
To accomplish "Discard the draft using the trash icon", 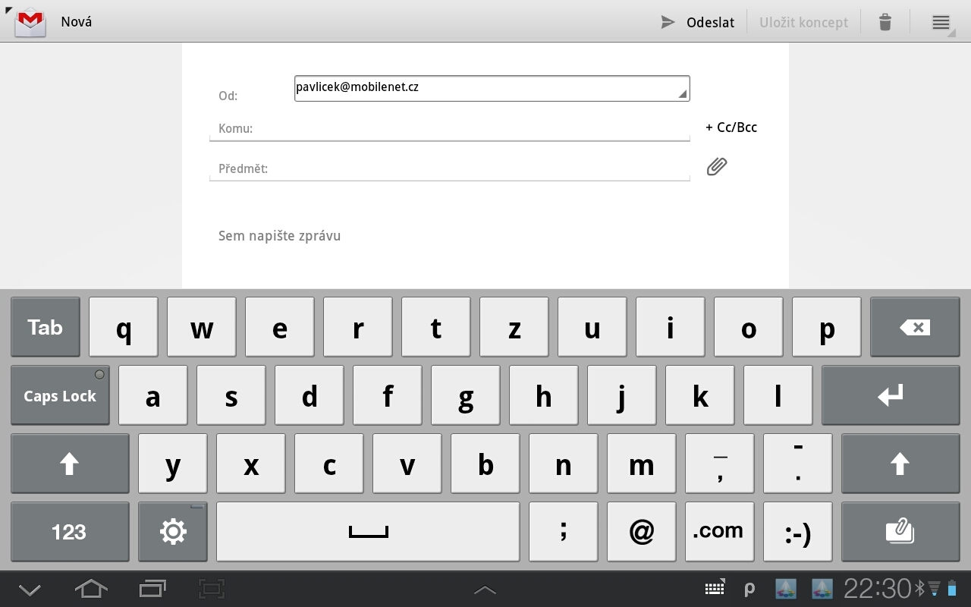I will click(885, 22).
